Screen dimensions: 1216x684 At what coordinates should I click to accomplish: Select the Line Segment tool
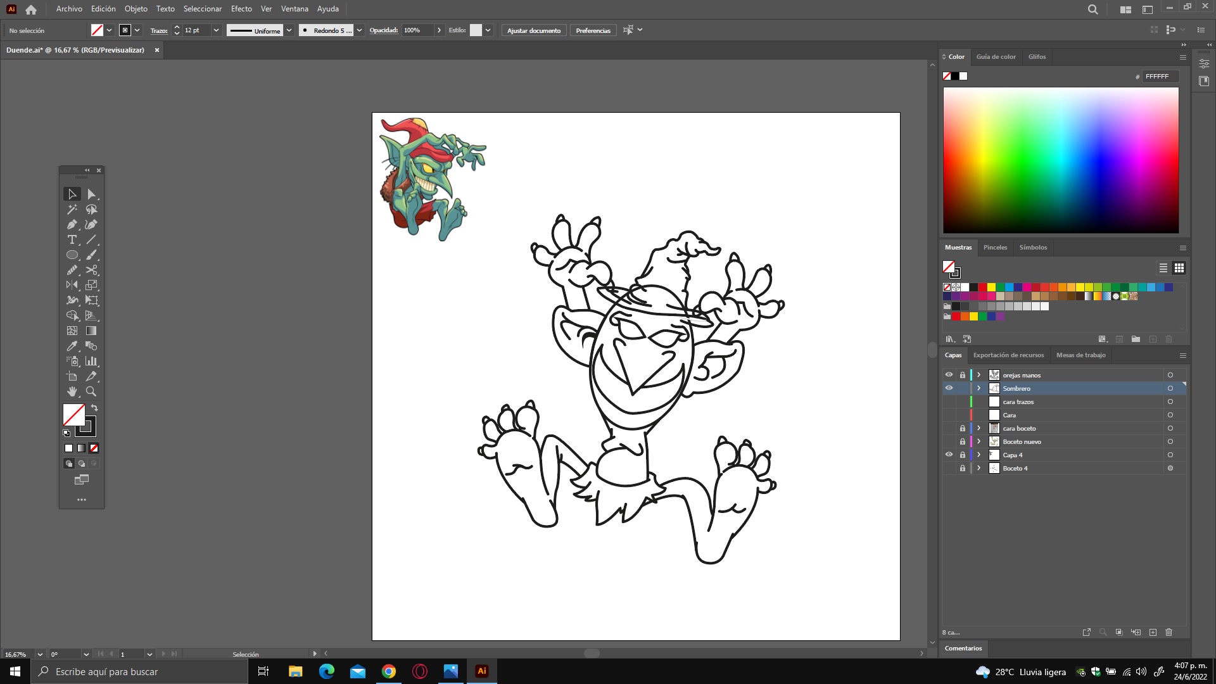91,240
